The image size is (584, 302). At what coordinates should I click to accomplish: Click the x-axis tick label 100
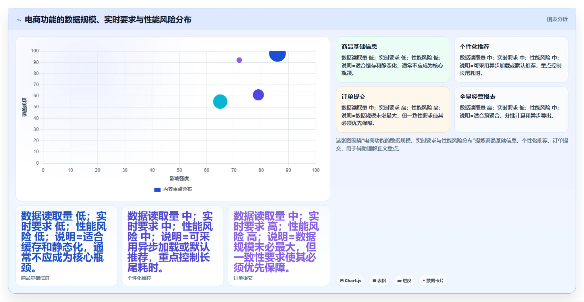316,170
